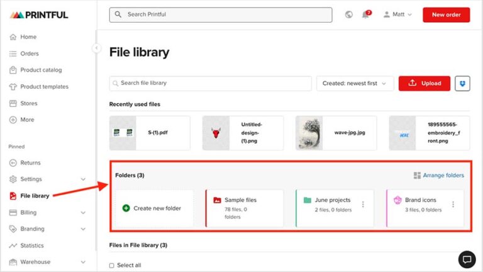
Task: Open Orders from the sidebar
Action: [29, 54]
